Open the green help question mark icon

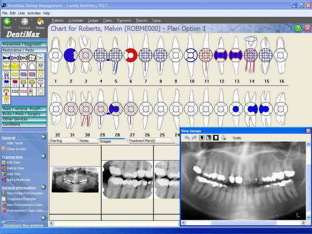[298, 28]
